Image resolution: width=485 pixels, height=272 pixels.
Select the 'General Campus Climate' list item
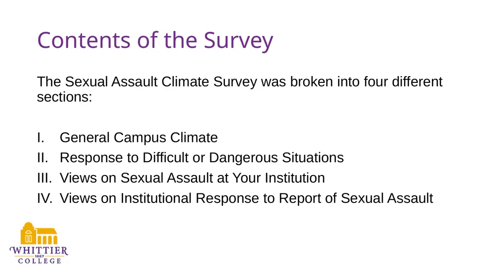139,138
